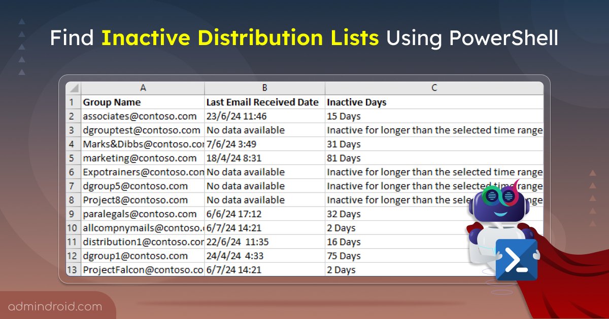Image resolution: width=609 pixels, height=319 pixels.
Task: Click the 81 Days cell
Action: (434, 158)
